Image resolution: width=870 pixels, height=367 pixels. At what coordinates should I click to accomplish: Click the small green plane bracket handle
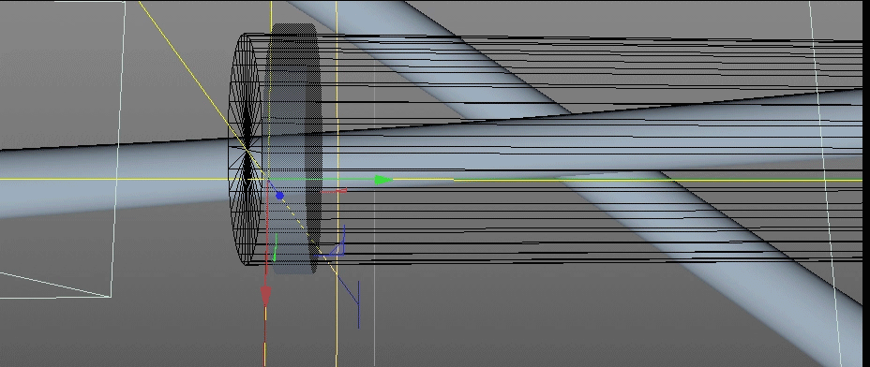[276, 248]
